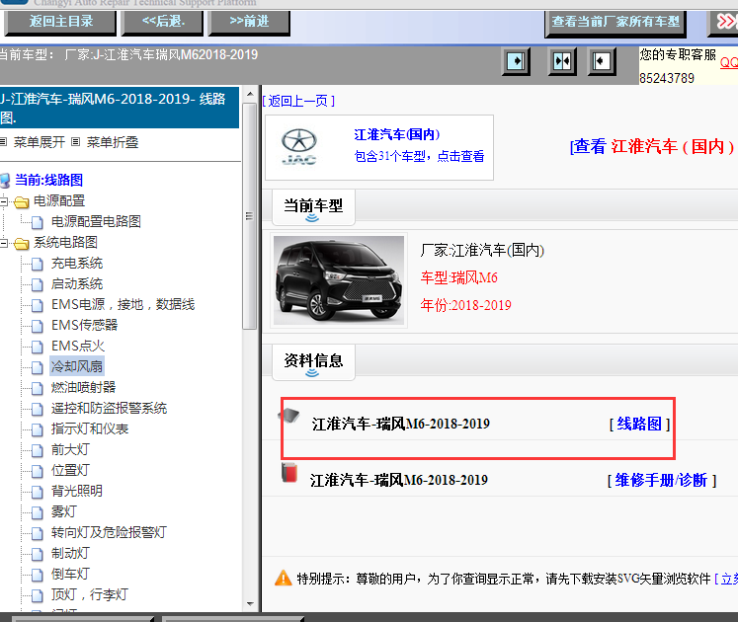Open the EMS传感器 diagram
Screen dimensions: 738x622
click(84, 325)
